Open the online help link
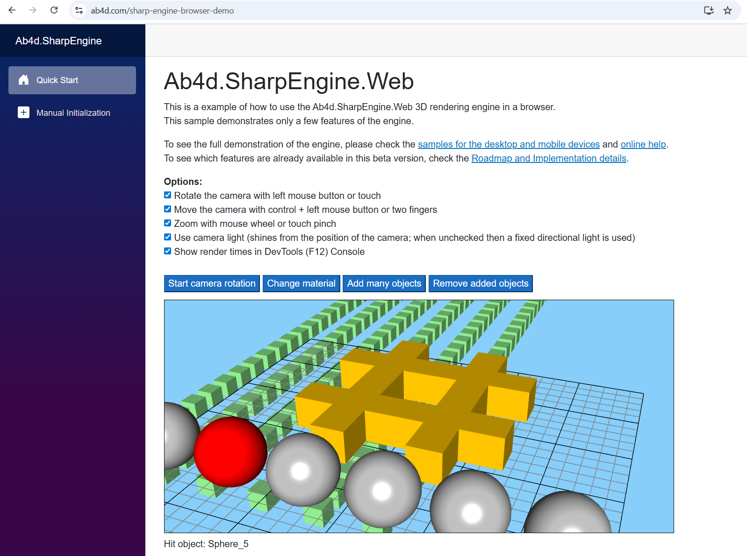 point(643,144)
